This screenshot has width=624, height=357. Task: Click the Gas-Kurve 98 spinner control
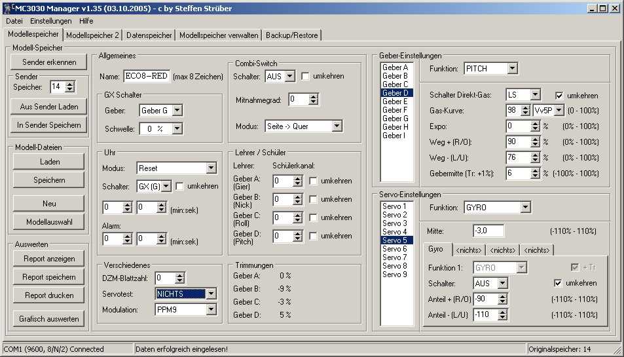point(525,110)
